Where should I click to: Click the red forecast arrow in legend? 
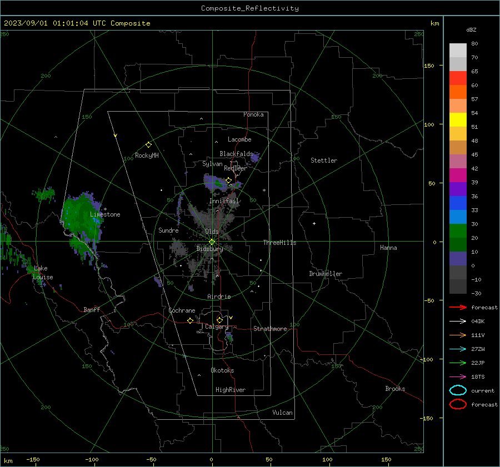click(458, 307)
